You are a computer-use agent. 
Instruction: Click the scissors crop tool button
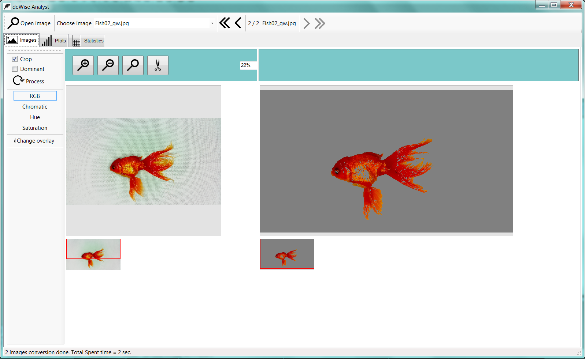point(158,65)
